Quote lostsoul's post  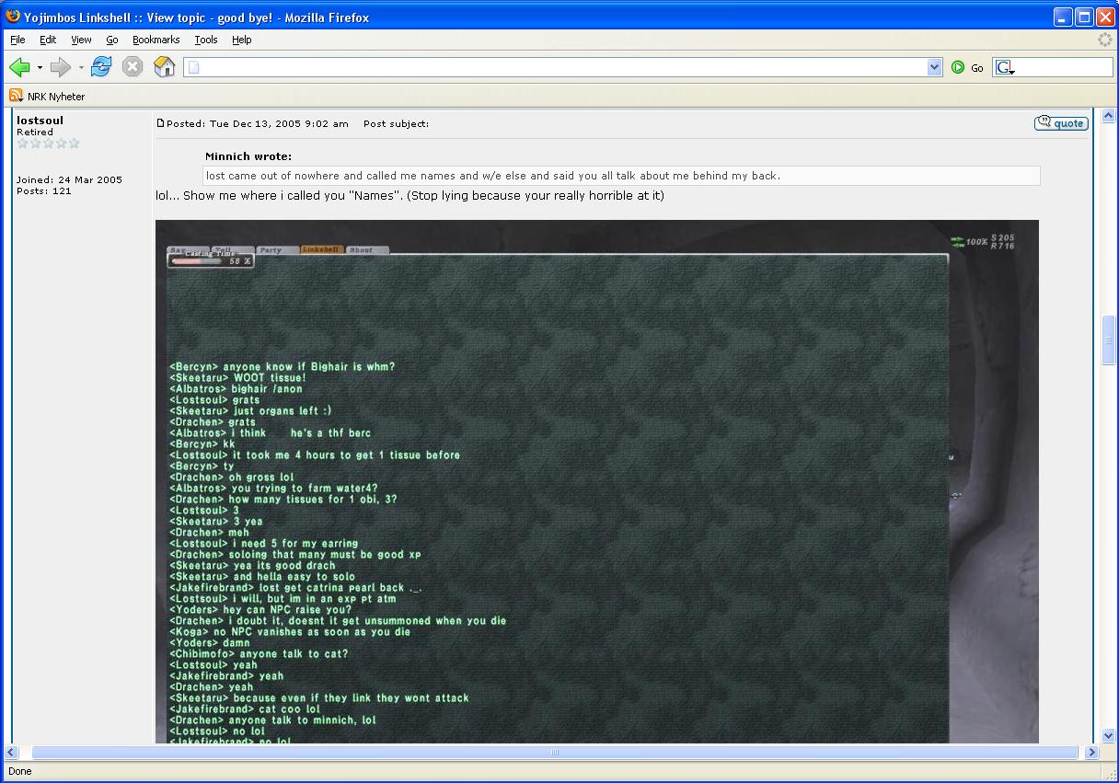tap(1061, 123)
